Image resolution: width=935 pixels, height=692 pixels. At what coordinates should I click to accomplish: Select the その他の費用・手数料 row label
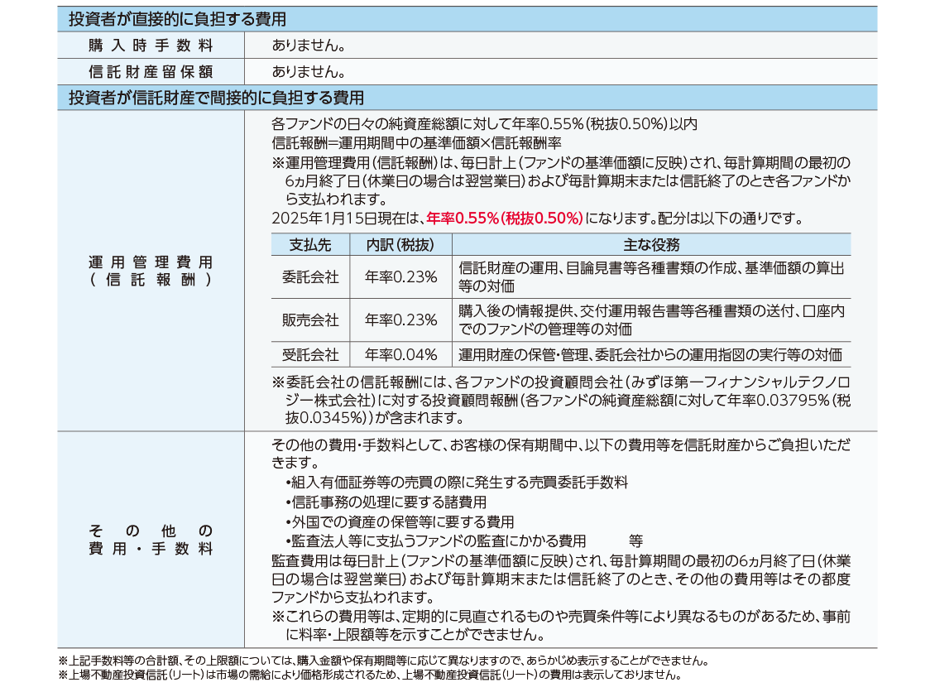coord(150,540)
